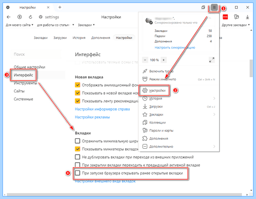
Task: Select Сайты in sidebar
Action: 19,91
